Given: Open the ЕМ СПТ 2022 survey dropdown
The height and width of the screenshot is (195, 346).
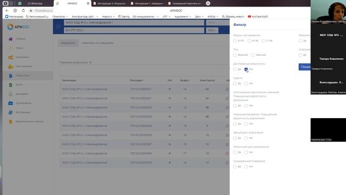Looking at the screenshot, I should point(134,30).
